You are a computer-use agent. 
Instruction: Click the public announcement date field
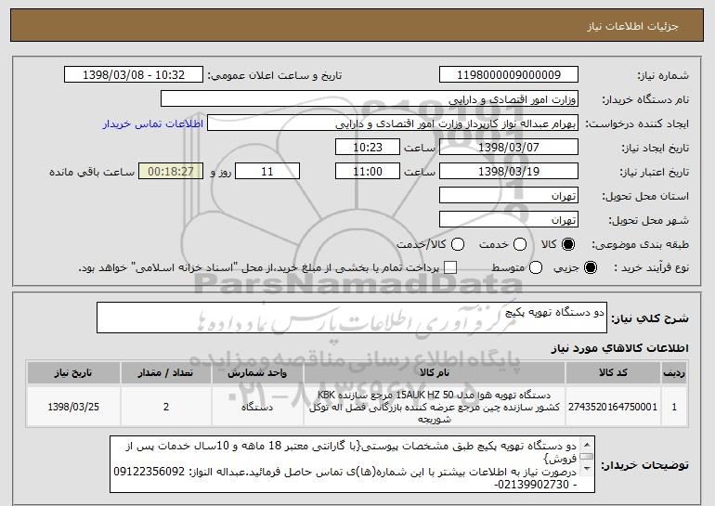134,75
